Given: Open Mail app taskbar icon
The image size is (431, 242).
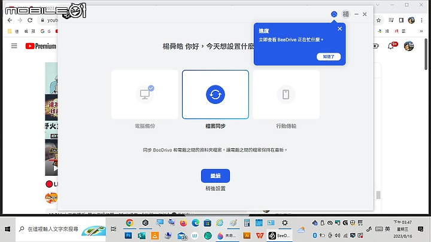Looking at the screenshot, I should point(182,235).
